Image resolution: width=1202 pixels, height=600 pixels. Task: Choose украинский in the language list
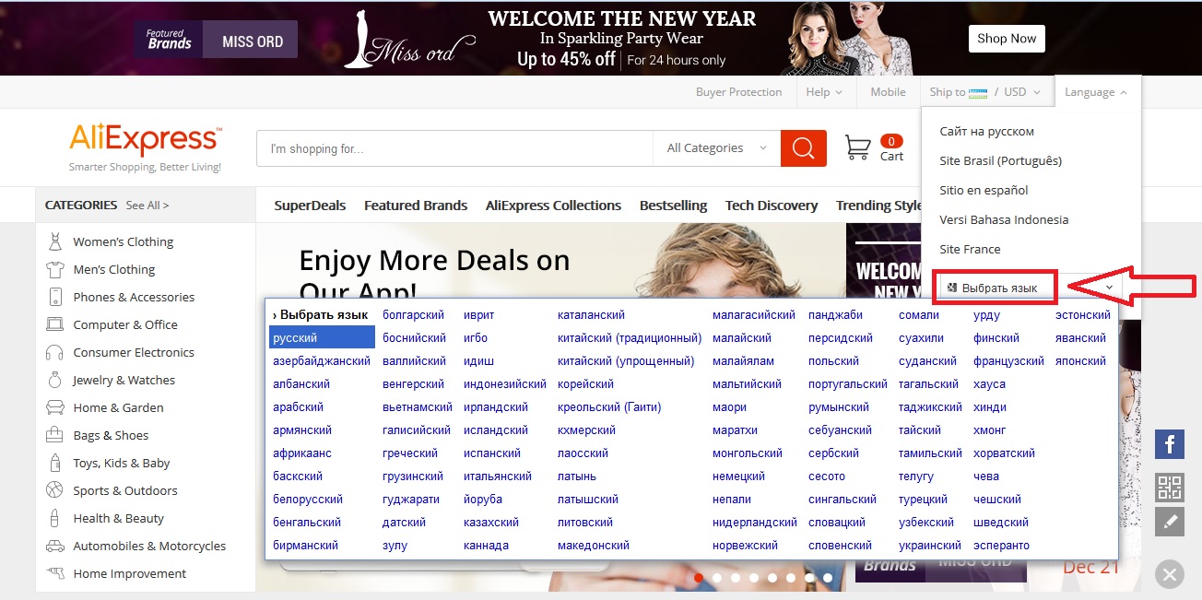(930, 546)
